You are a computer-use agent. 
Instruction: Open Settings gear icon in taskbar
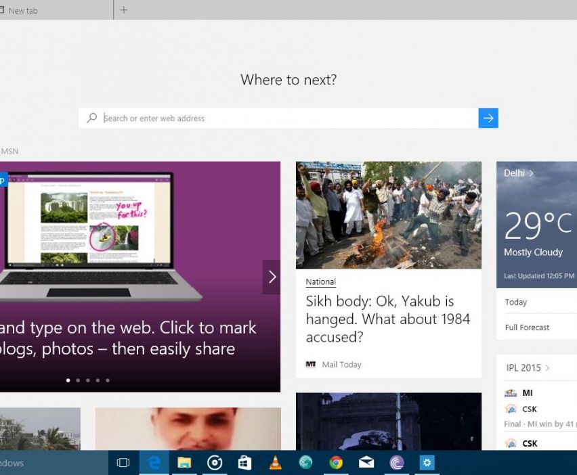427,463
